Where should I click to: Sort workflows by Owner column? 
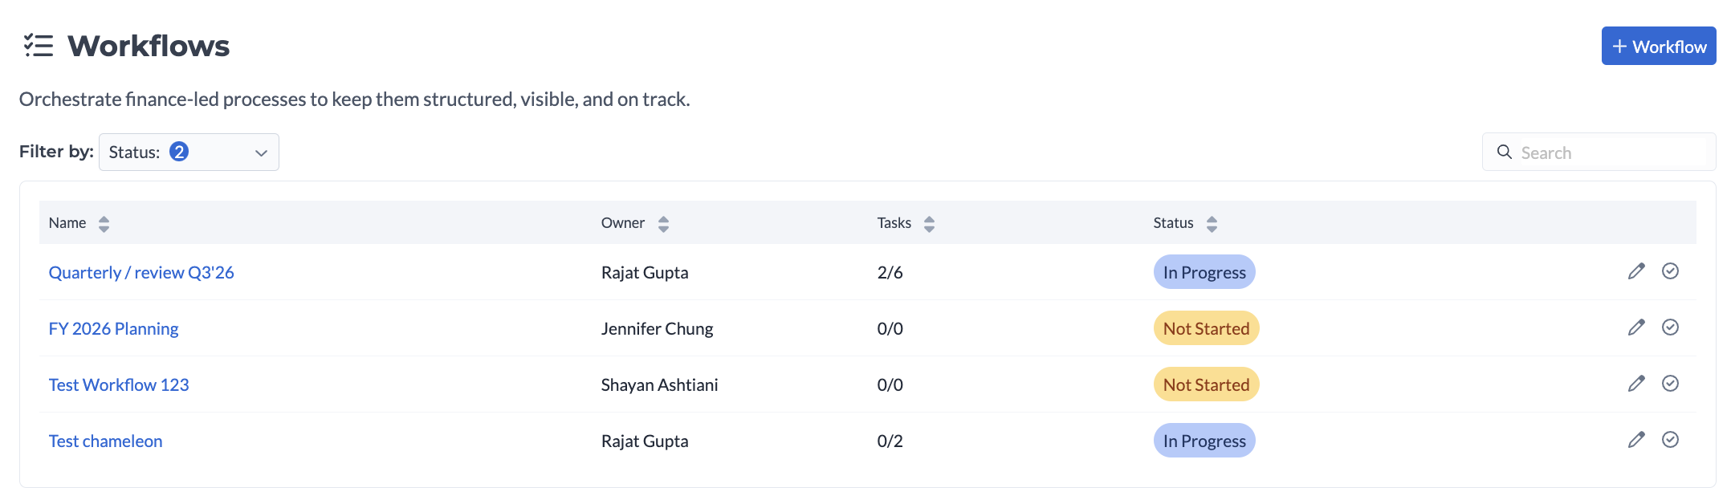point(663,224)
